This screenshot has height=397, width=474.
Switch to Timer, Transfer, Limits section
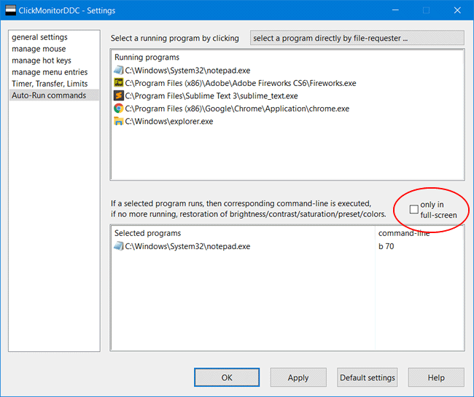48,84
